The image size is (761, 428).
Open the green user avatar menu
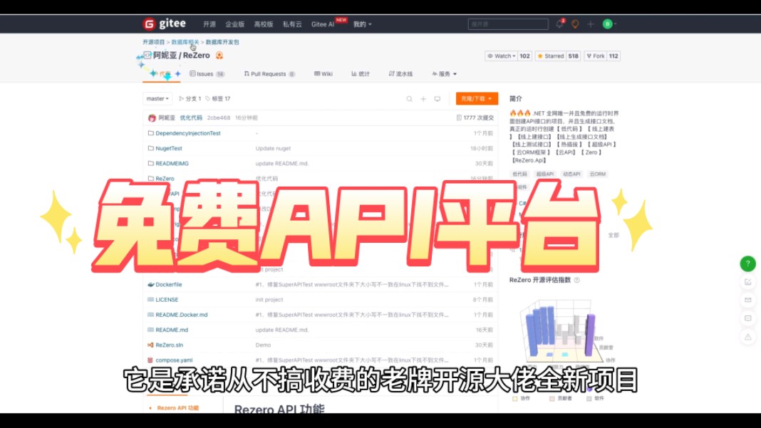tap(608, 24)
